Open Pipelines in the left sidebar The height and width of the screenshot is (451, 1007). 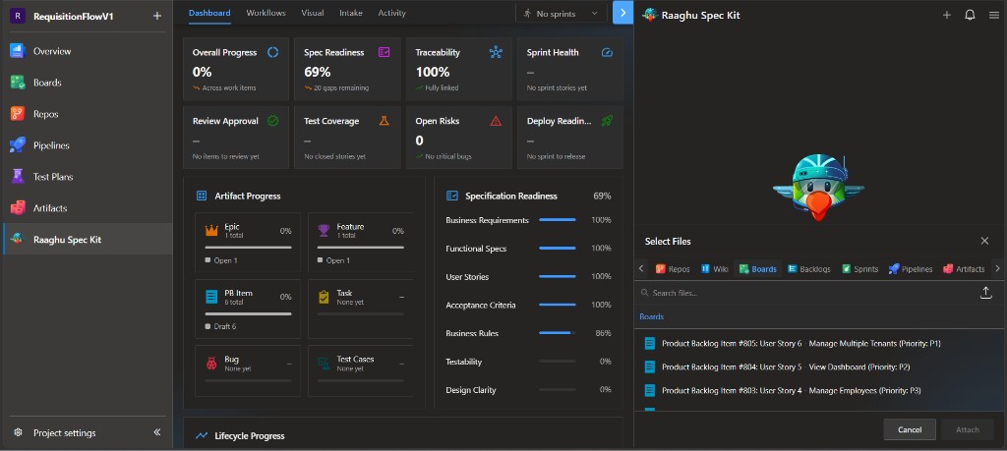[x=87, y=145]
